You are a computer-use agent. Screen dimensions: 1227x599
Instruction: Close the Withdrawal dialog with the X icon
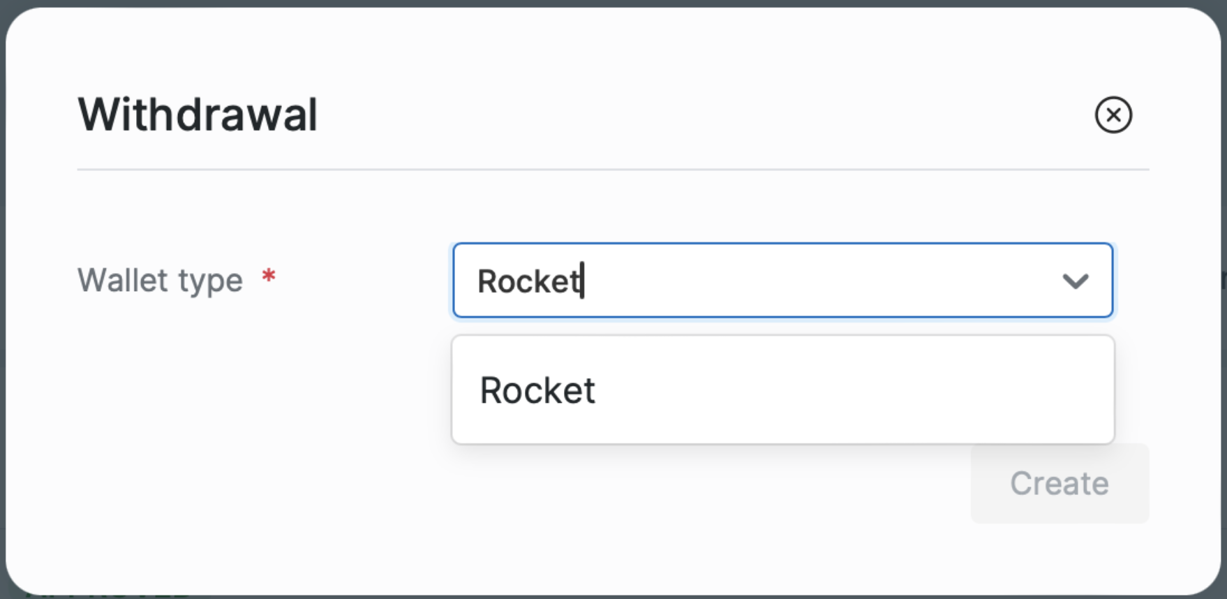pyautogui.click(x=1113, y=115)
